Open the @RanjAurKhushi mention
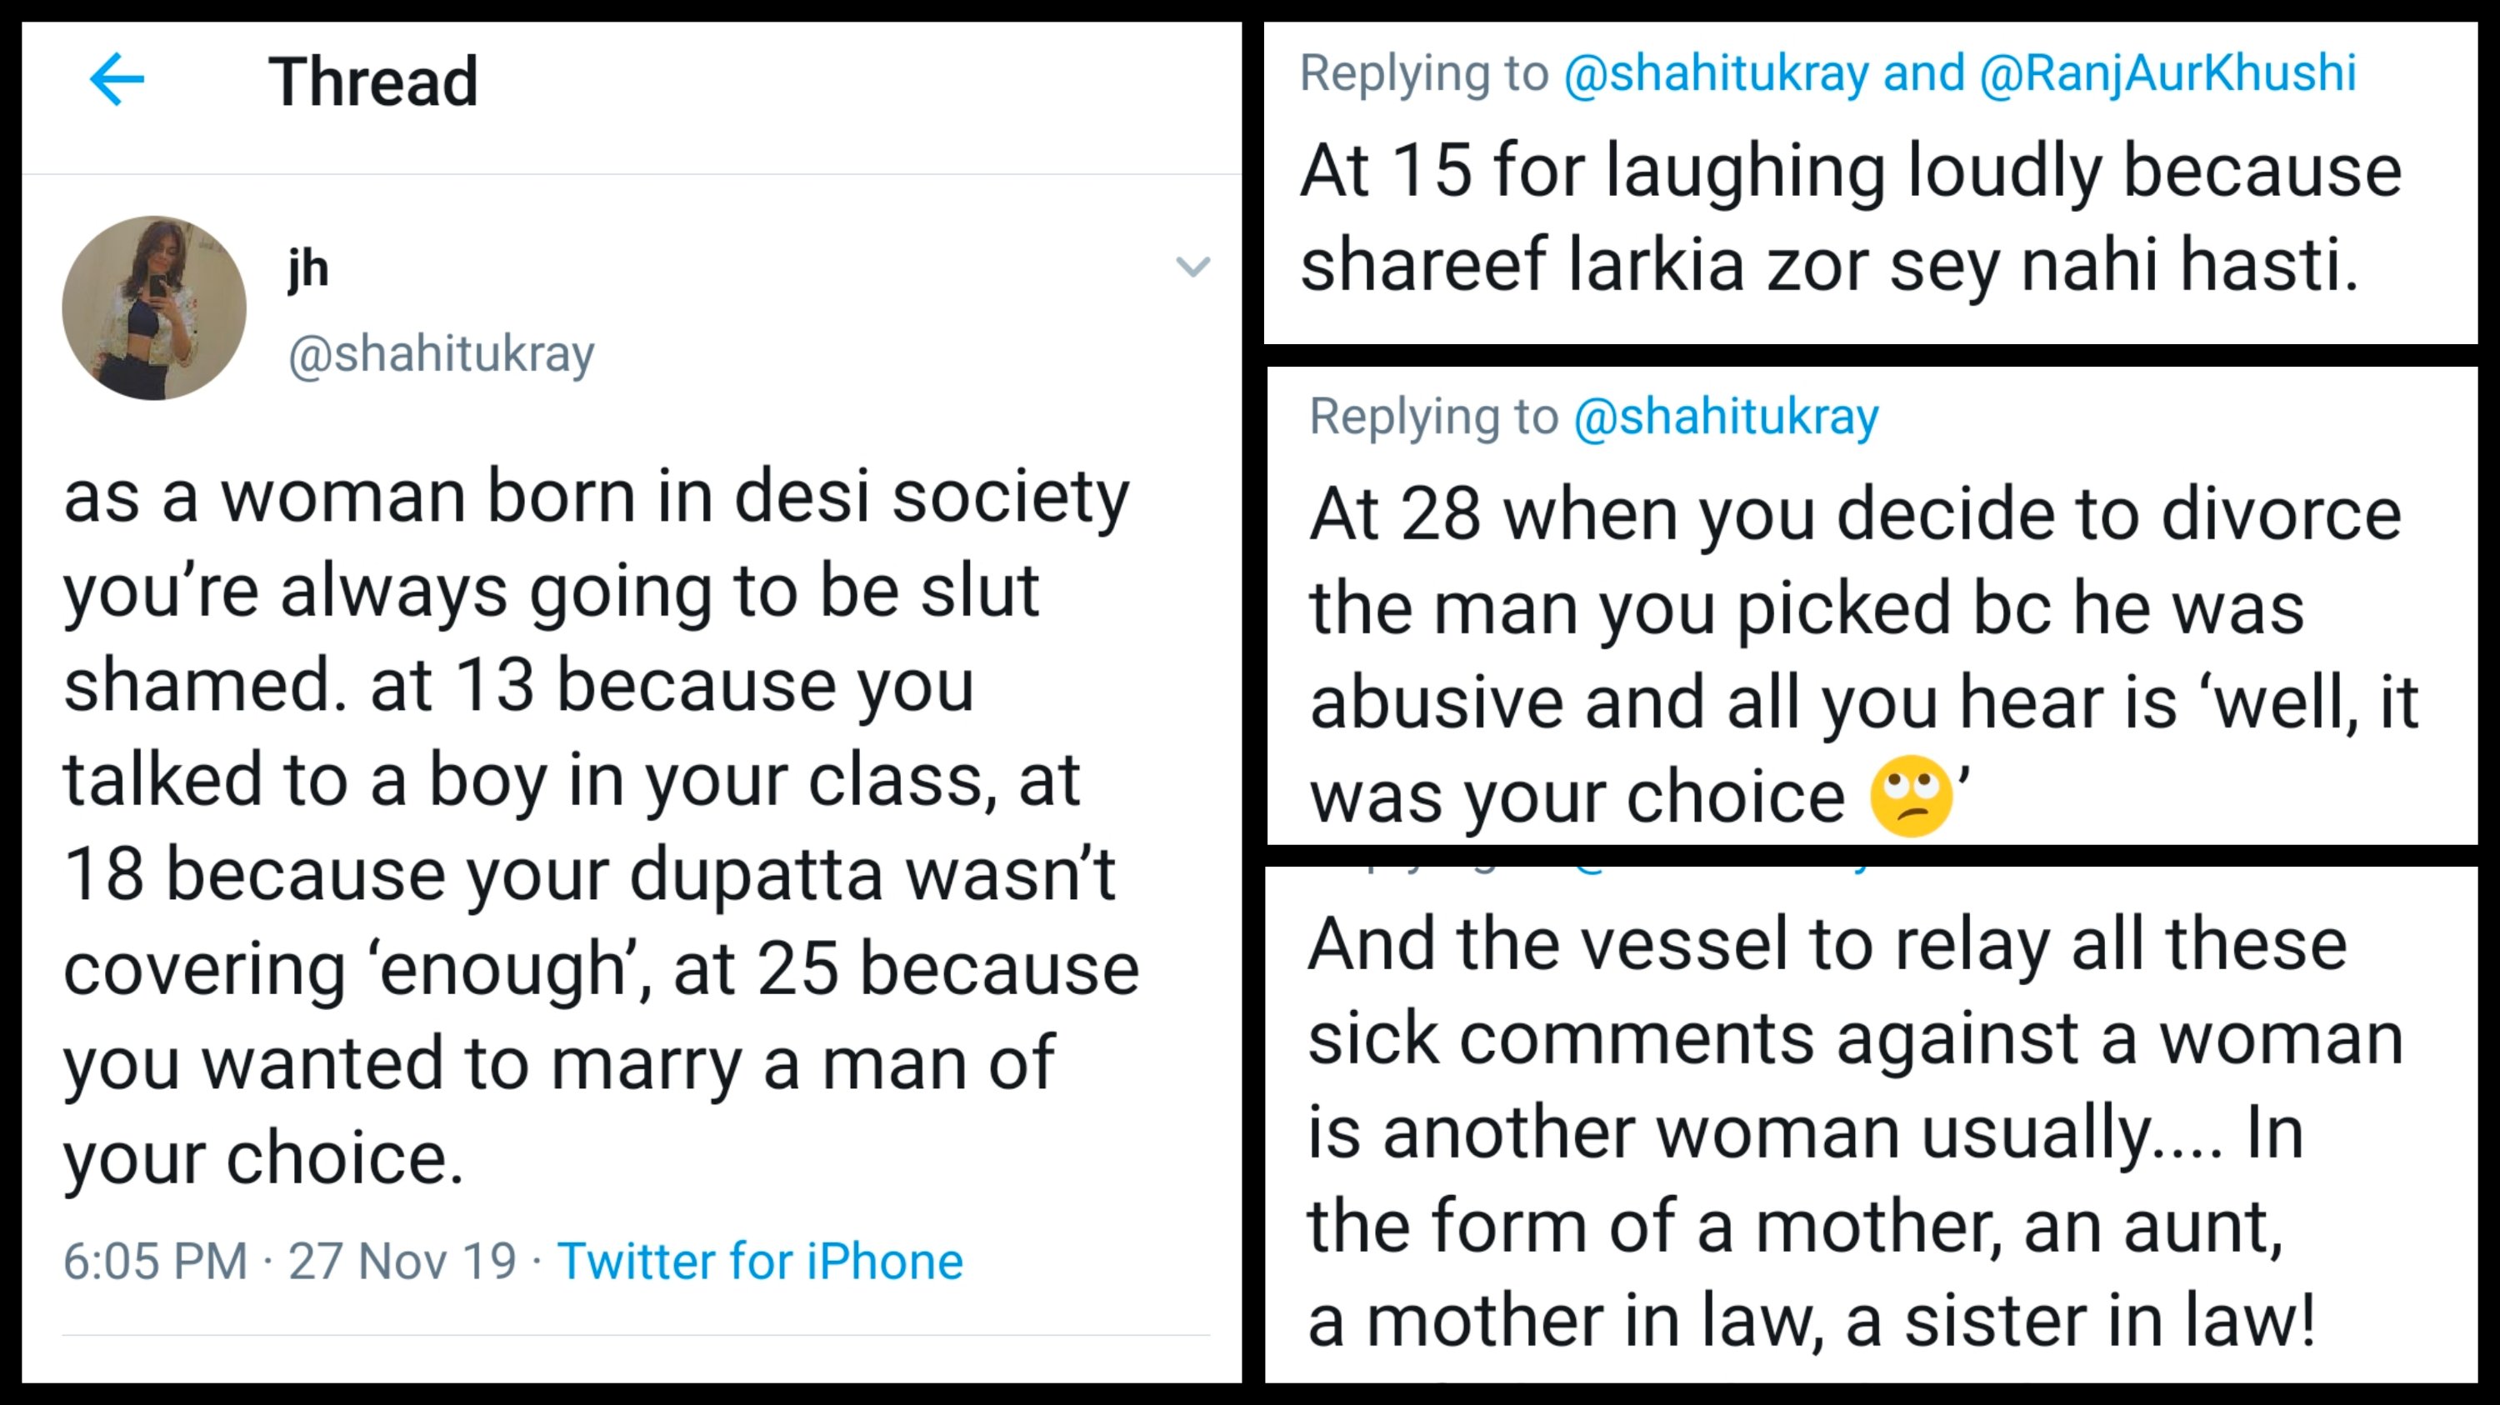The image size is (2500, 1405). click(x=2167, y=73)
